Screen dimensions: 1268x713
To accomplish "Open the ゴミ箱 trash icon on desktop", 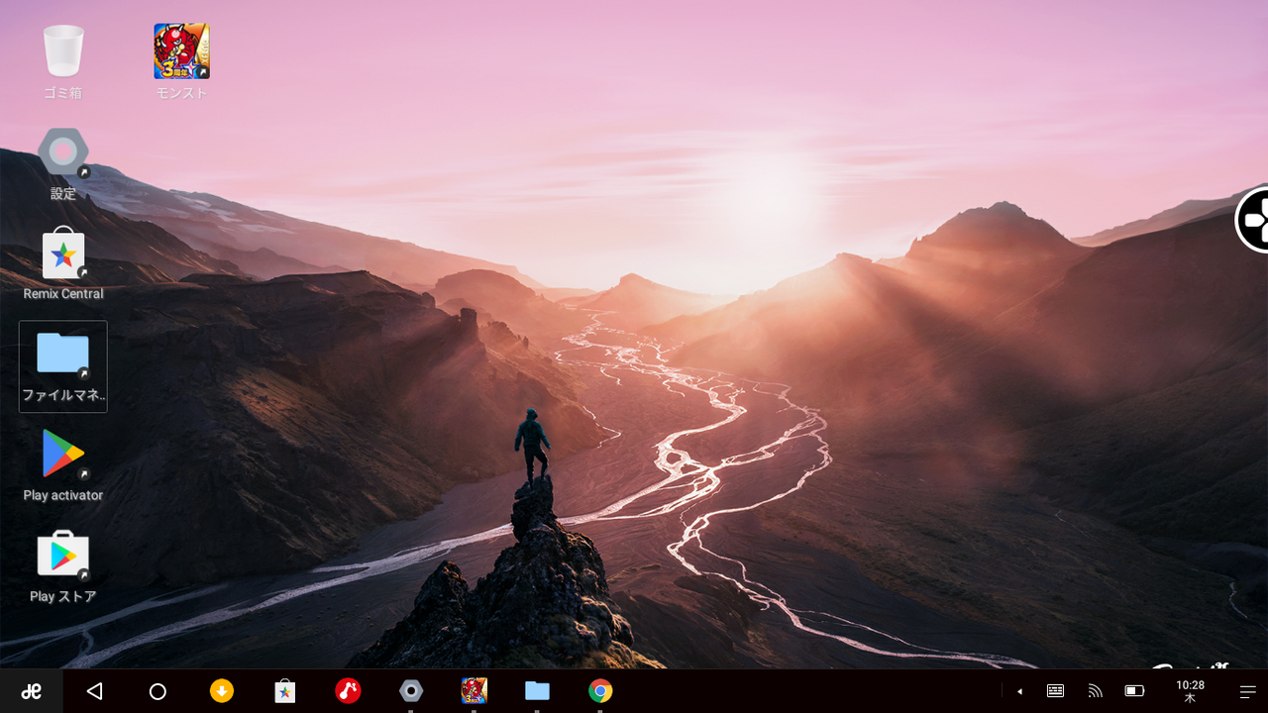I will coord(63,61).
